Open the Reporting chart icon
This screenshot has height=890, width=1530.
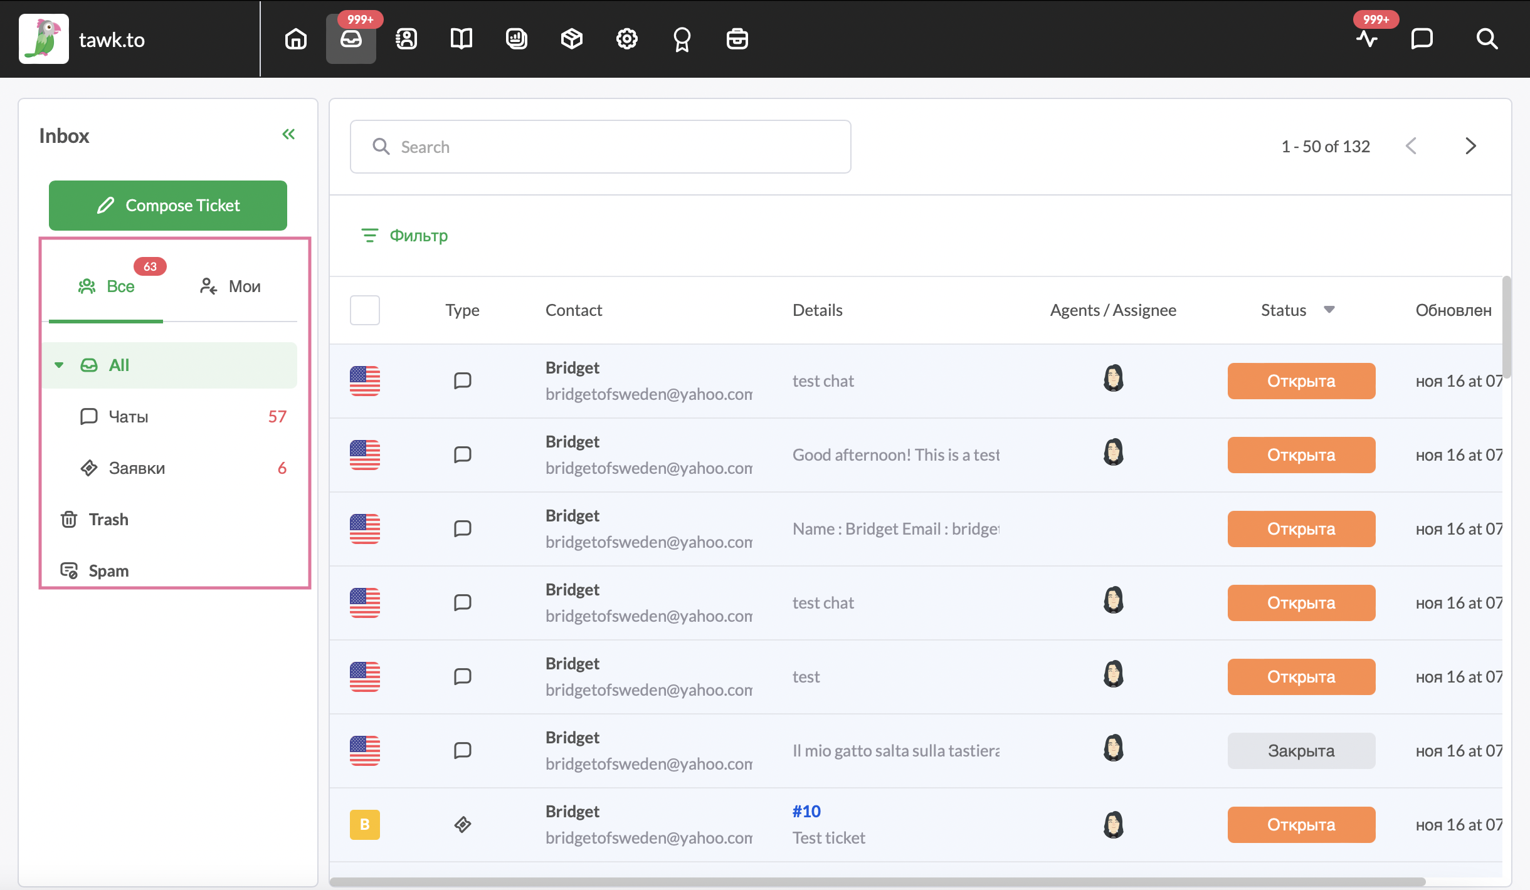pyautogui.click(x=517, y=39)
